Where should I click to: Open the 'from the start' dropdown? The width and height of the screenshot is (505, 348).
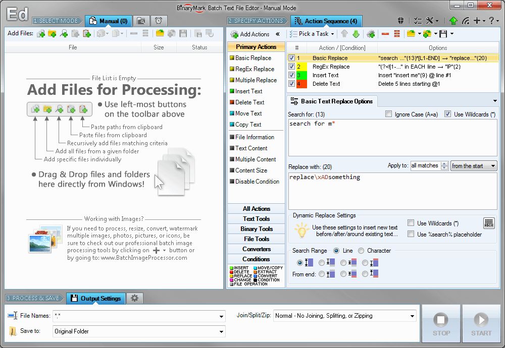point(474,166)
